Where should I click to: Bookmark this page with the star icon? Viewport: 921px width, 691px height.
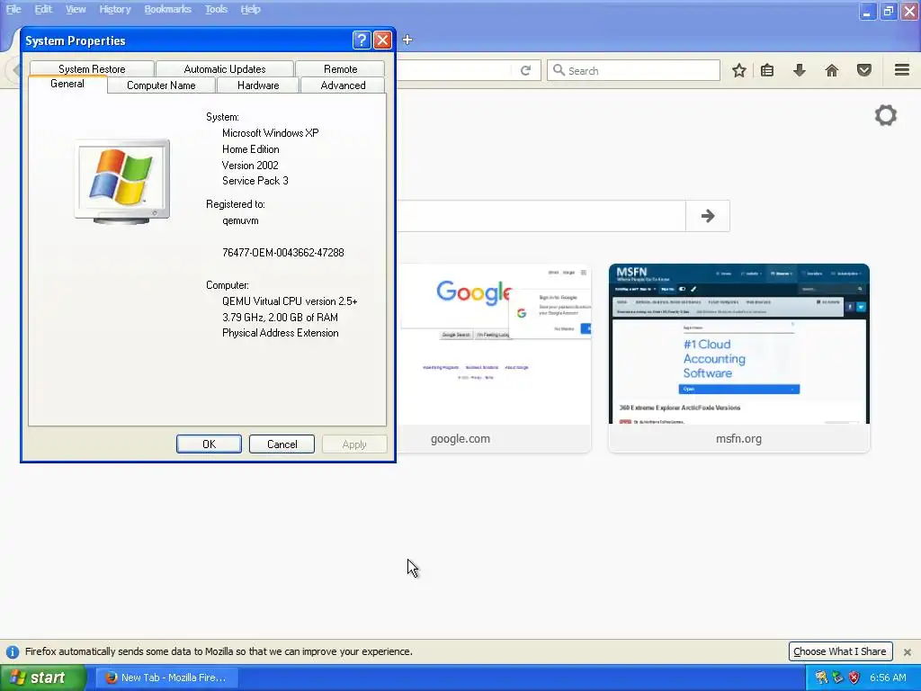[x=739, y=70]
